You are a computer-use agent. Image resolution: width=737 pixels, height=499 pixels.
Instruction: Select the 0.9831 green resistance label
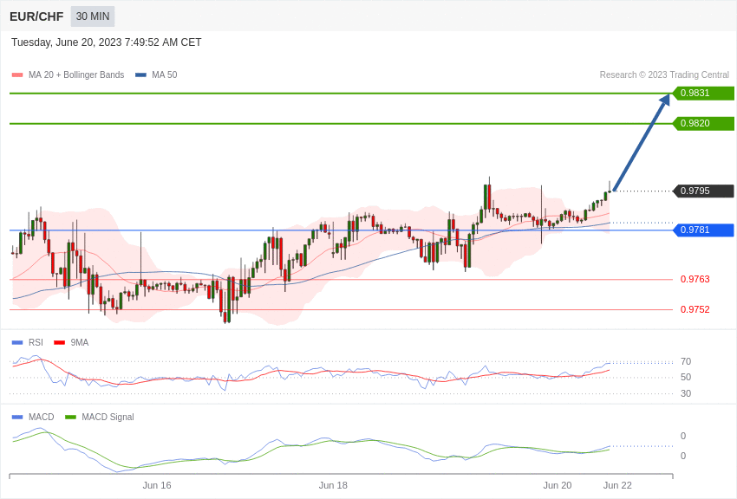pyautogui.click(x=704, y=93)
